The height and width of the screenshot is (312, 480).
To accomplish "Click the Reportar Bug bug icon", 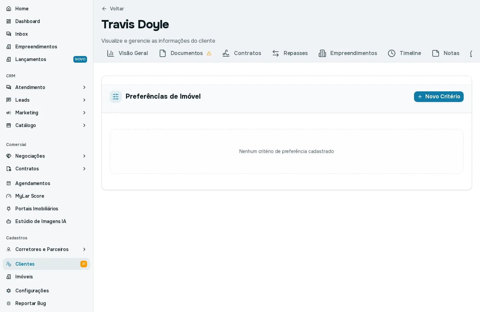I will 9,303.
